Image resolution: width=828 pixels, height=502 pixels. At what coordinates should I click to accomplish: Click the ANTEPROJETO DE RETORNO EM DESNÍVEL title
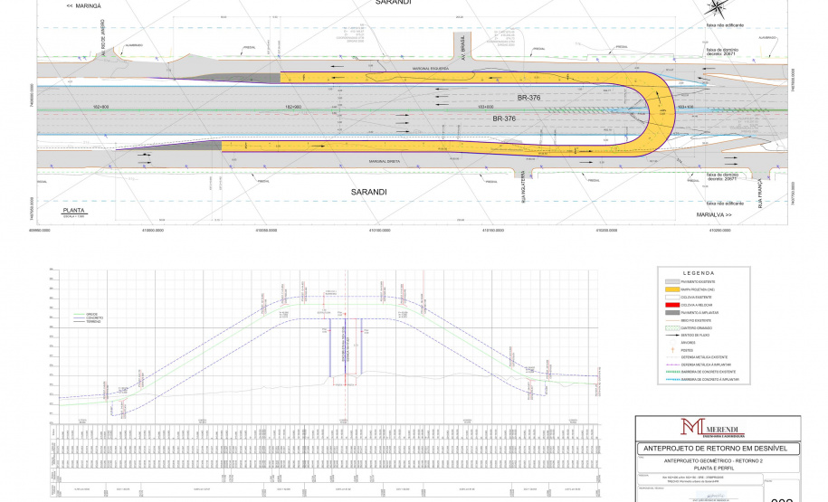click(717, 448)
